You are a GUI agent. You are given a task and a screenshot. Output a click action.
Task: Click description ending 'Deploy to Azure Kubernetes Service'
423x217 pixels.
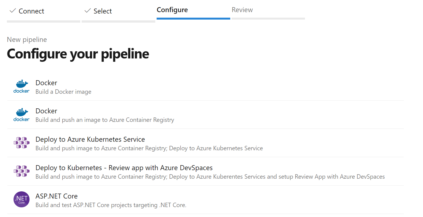pyautogui.click(x=149, y=148)
